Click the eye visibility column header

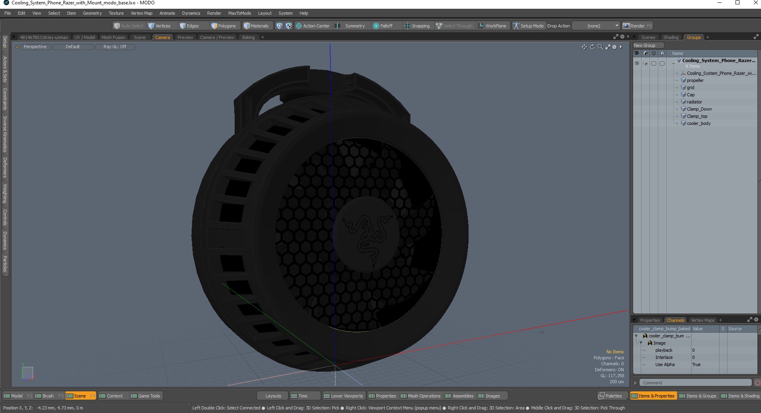[x=637, y=53]
